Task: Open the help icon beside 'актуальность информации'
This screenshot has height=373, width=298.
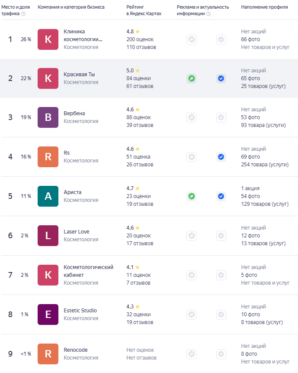Action: 208,14
